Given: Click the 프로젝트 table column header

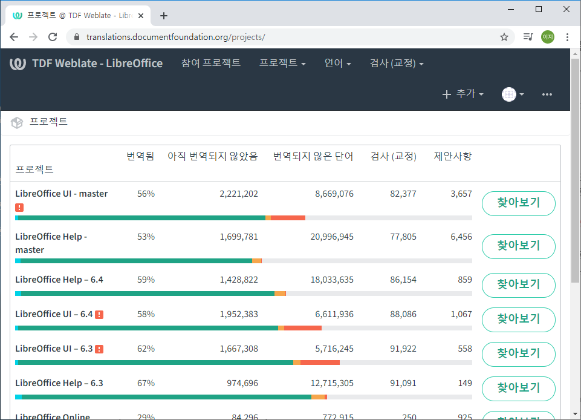Looking at the screenshot, I should (x=34, y=169).
